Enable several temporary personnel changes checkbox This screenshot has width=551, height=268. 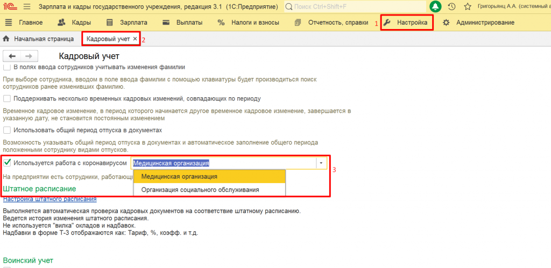pyautogui.click(x=6, y=98)
